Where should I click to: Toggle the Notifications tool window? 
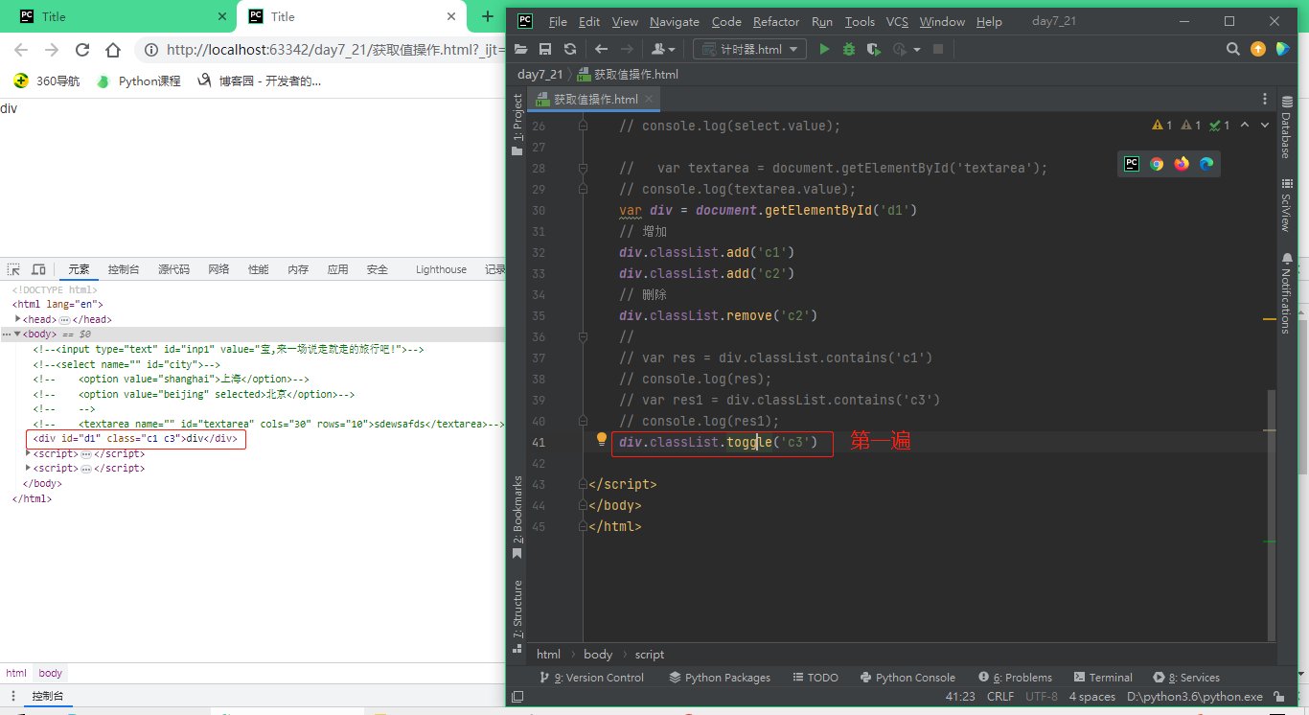point(1286,293)
